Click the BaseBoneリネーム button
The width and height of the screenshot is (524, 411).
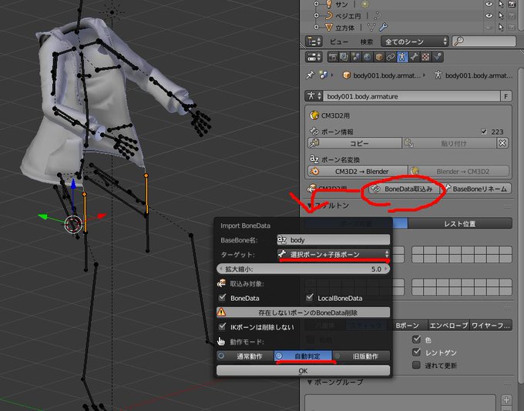click(x=476, y=189)
